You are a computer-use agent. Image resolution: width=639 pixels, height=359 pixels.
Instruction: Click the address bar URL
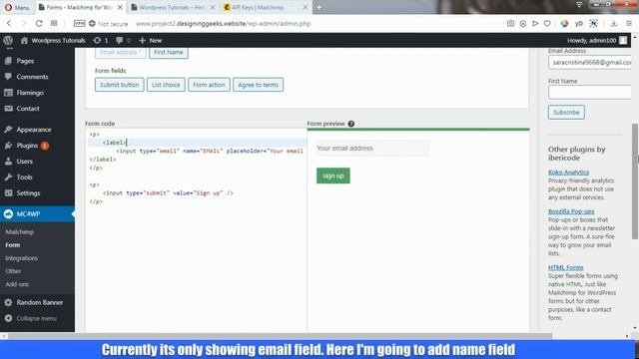223,24
